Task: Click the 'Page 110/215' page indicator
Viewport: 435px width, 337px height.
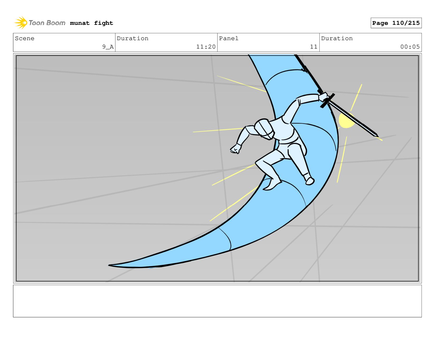Action: point(396,23)
